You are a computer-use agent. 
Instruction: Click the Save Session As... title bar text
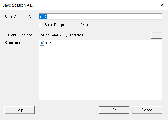[18, 5]
